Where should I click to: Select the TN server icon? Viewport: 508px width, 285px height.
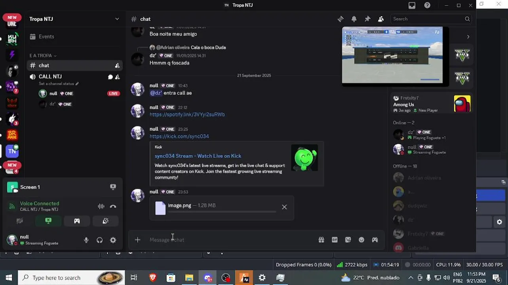point(12,151)
